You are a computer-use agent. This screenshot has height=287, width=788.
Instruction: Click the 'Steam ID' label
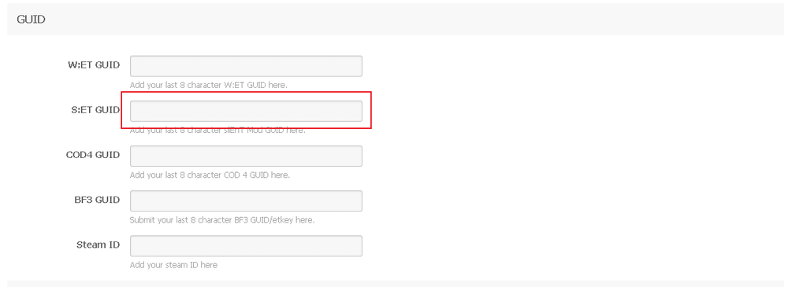point(98,245)
